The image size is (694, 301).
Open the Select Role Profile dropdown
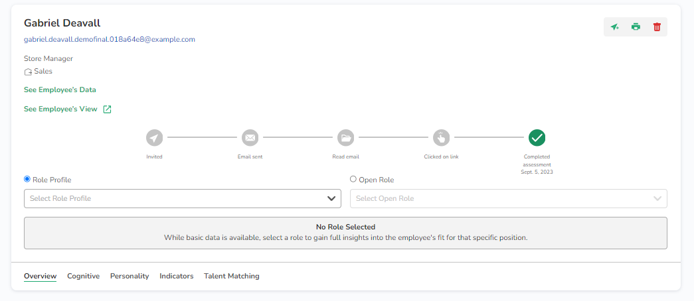click(x=183, y=198)
